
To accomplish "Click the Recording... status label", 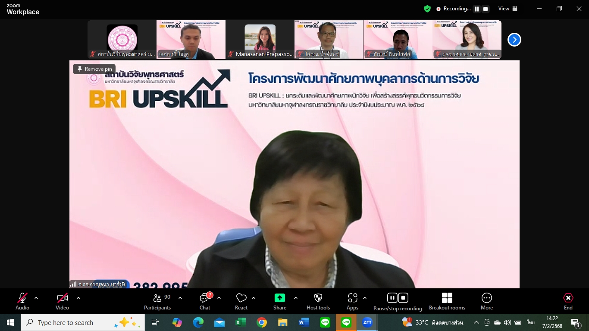I will (457, 9).
